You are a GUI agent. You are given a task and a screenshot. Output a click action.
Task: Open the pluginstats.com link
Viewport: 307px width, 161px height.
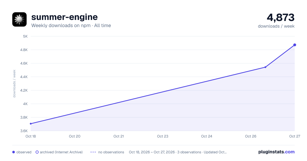click(277, 152)
